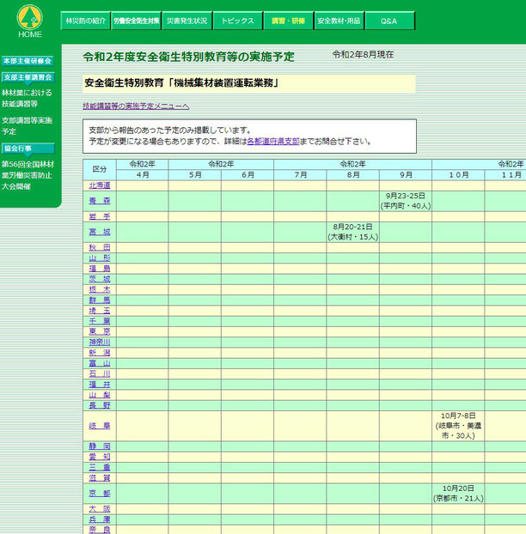
Task: Open the 林災防の紹介 menu tab
Action: 86,21
